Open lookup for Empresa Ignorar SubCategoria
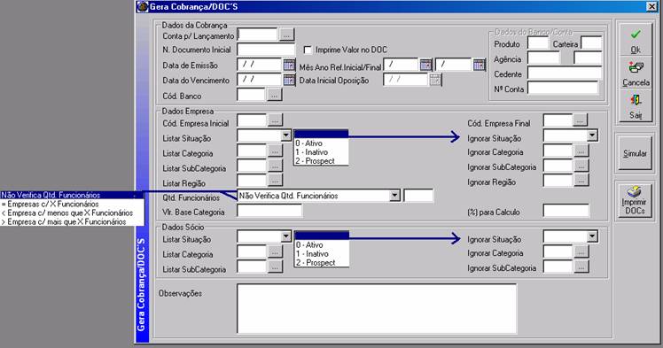Viewport: 663px width, 348px height. [581, 166]
